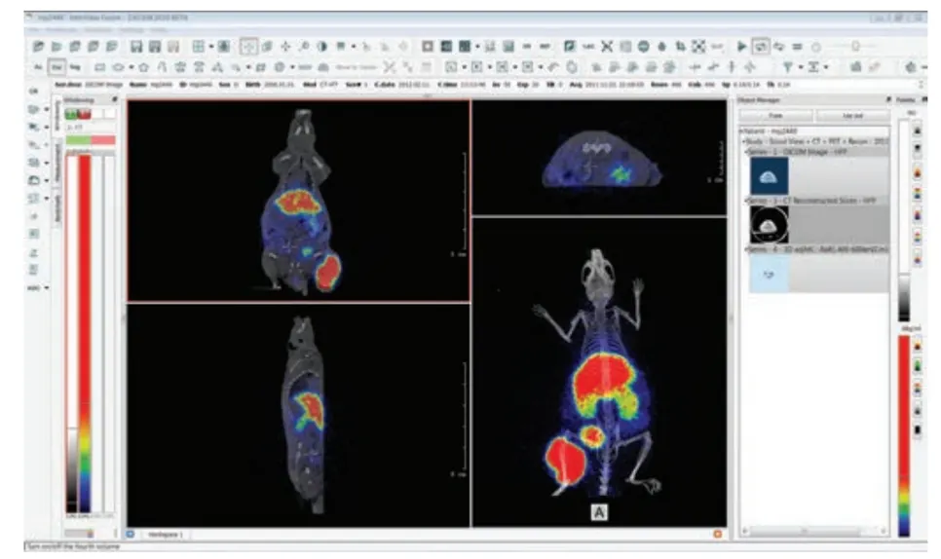941x559 pixels.
Task: Open the view layout grid icon
Action: pos(199,46)
